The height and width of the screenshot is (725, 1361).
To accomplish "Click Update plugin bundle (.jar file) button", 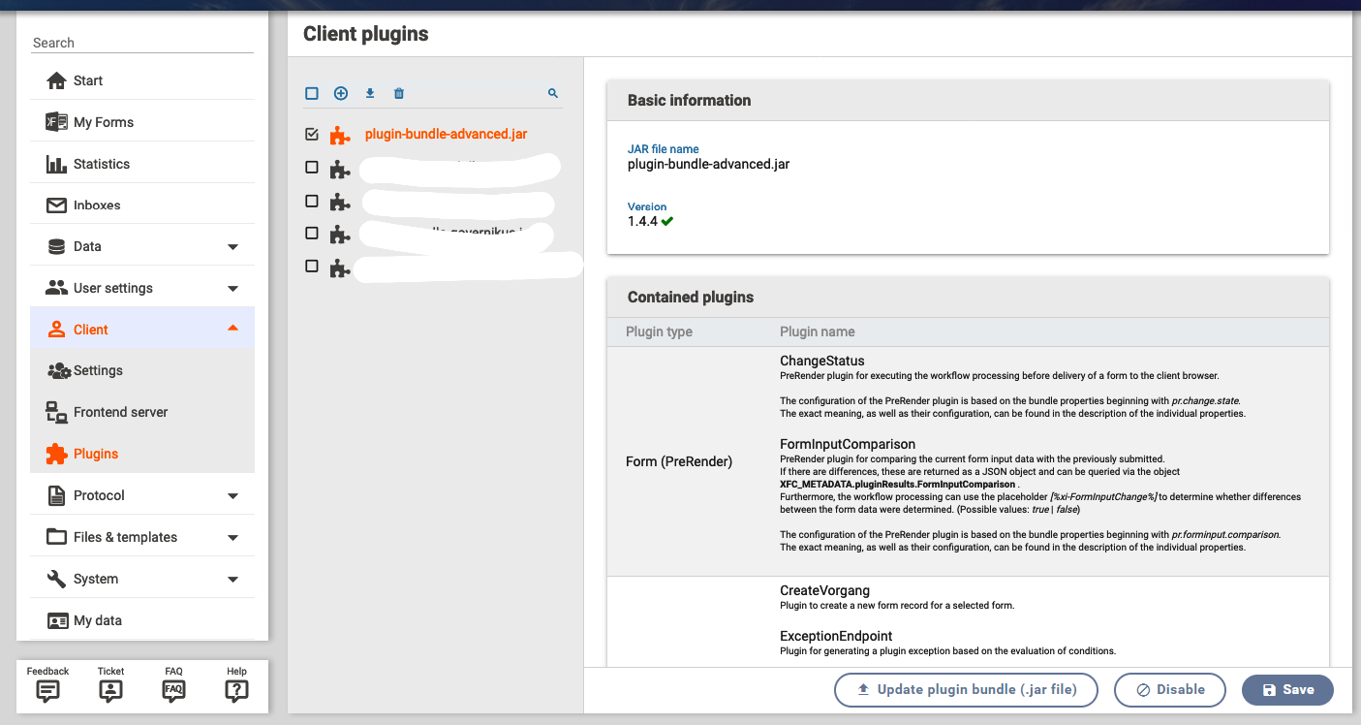I will click(966, 690).
